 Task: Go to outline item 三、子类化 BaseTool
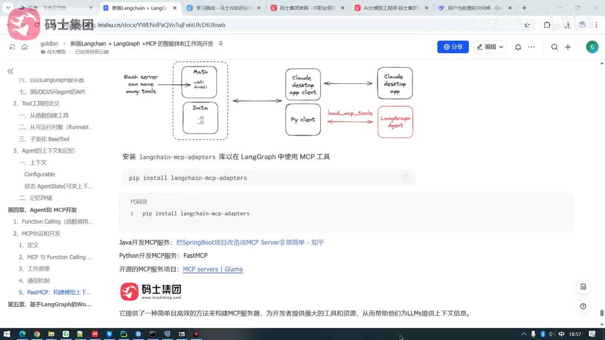pos(44,139)
